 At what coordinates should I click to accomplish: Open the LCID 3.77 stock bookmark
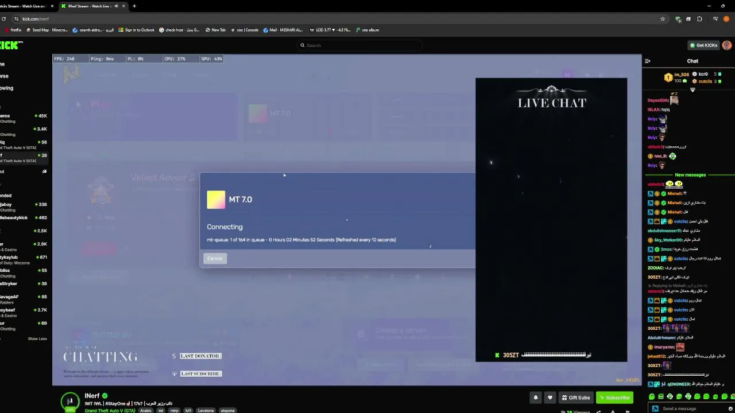coord(330,30)
